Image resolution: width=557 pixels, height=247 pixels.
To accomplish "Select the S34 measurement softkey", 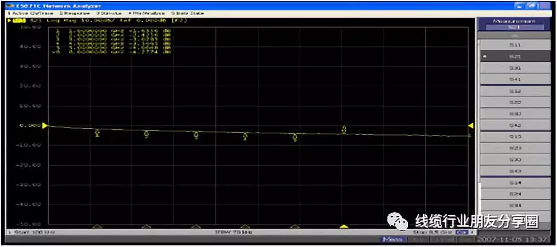I will (x=515, y=205).
